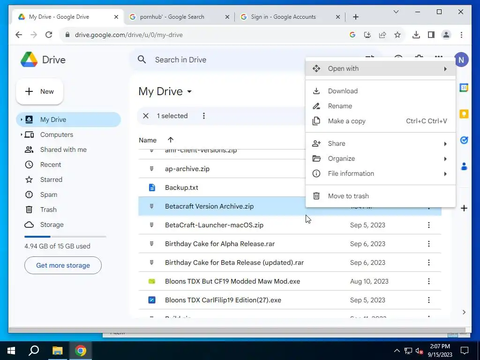Open Contacts from the side panel

click(464, 166)
